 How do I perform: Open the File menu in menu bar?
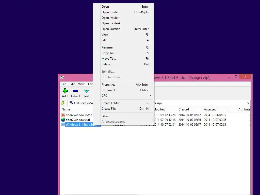64,84
